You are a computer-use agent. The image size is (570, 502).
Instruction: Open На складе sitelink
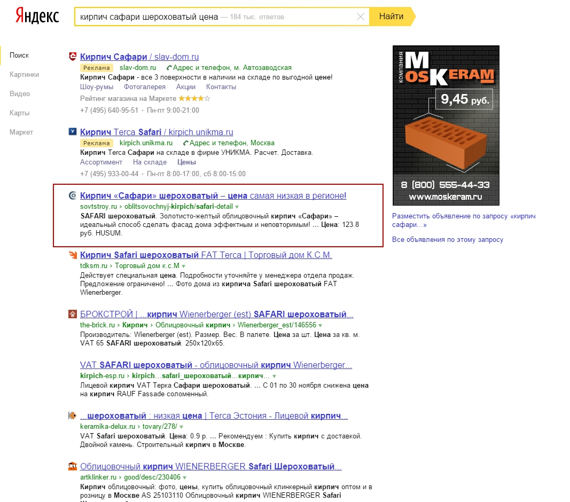click(150, 162)
